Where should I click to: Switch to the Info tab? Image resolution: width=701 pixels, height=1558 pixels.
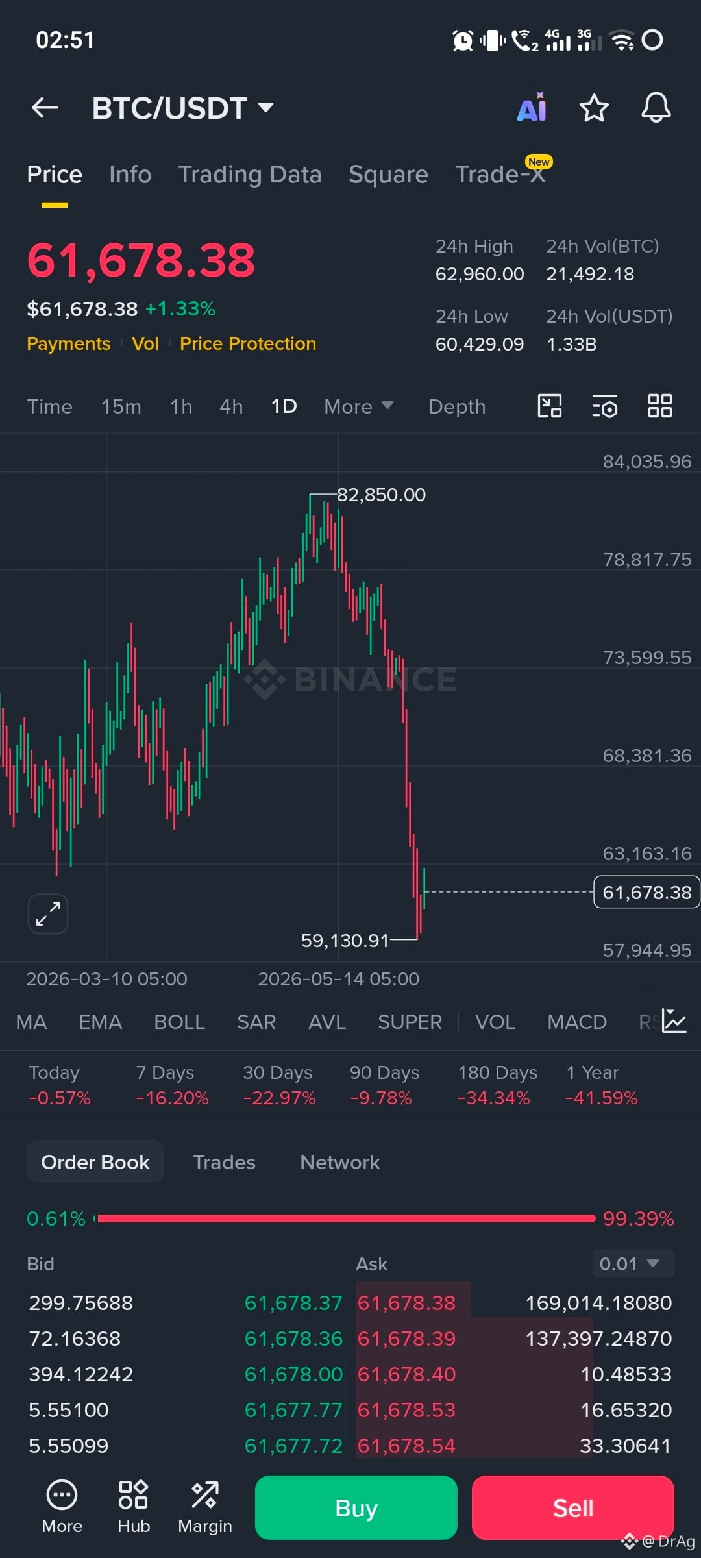(x=130, y=175)
